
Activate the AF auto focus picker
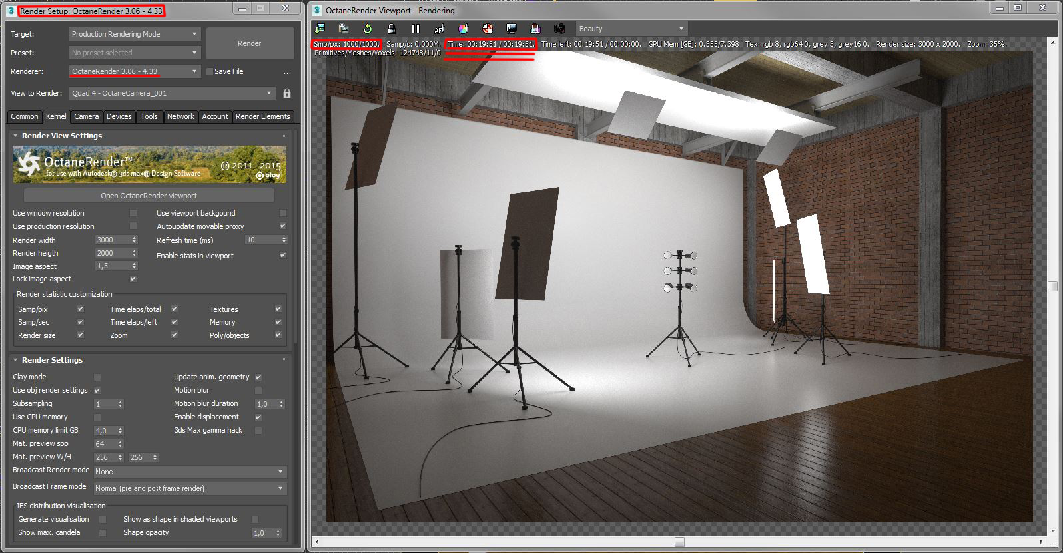[439, 29]
